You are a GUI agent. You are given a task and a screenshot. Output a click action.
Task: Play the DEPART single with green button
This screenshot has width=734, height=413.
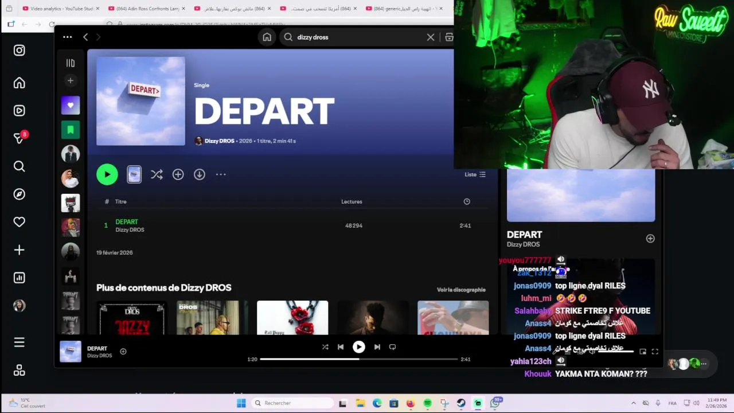pos(107,174)
